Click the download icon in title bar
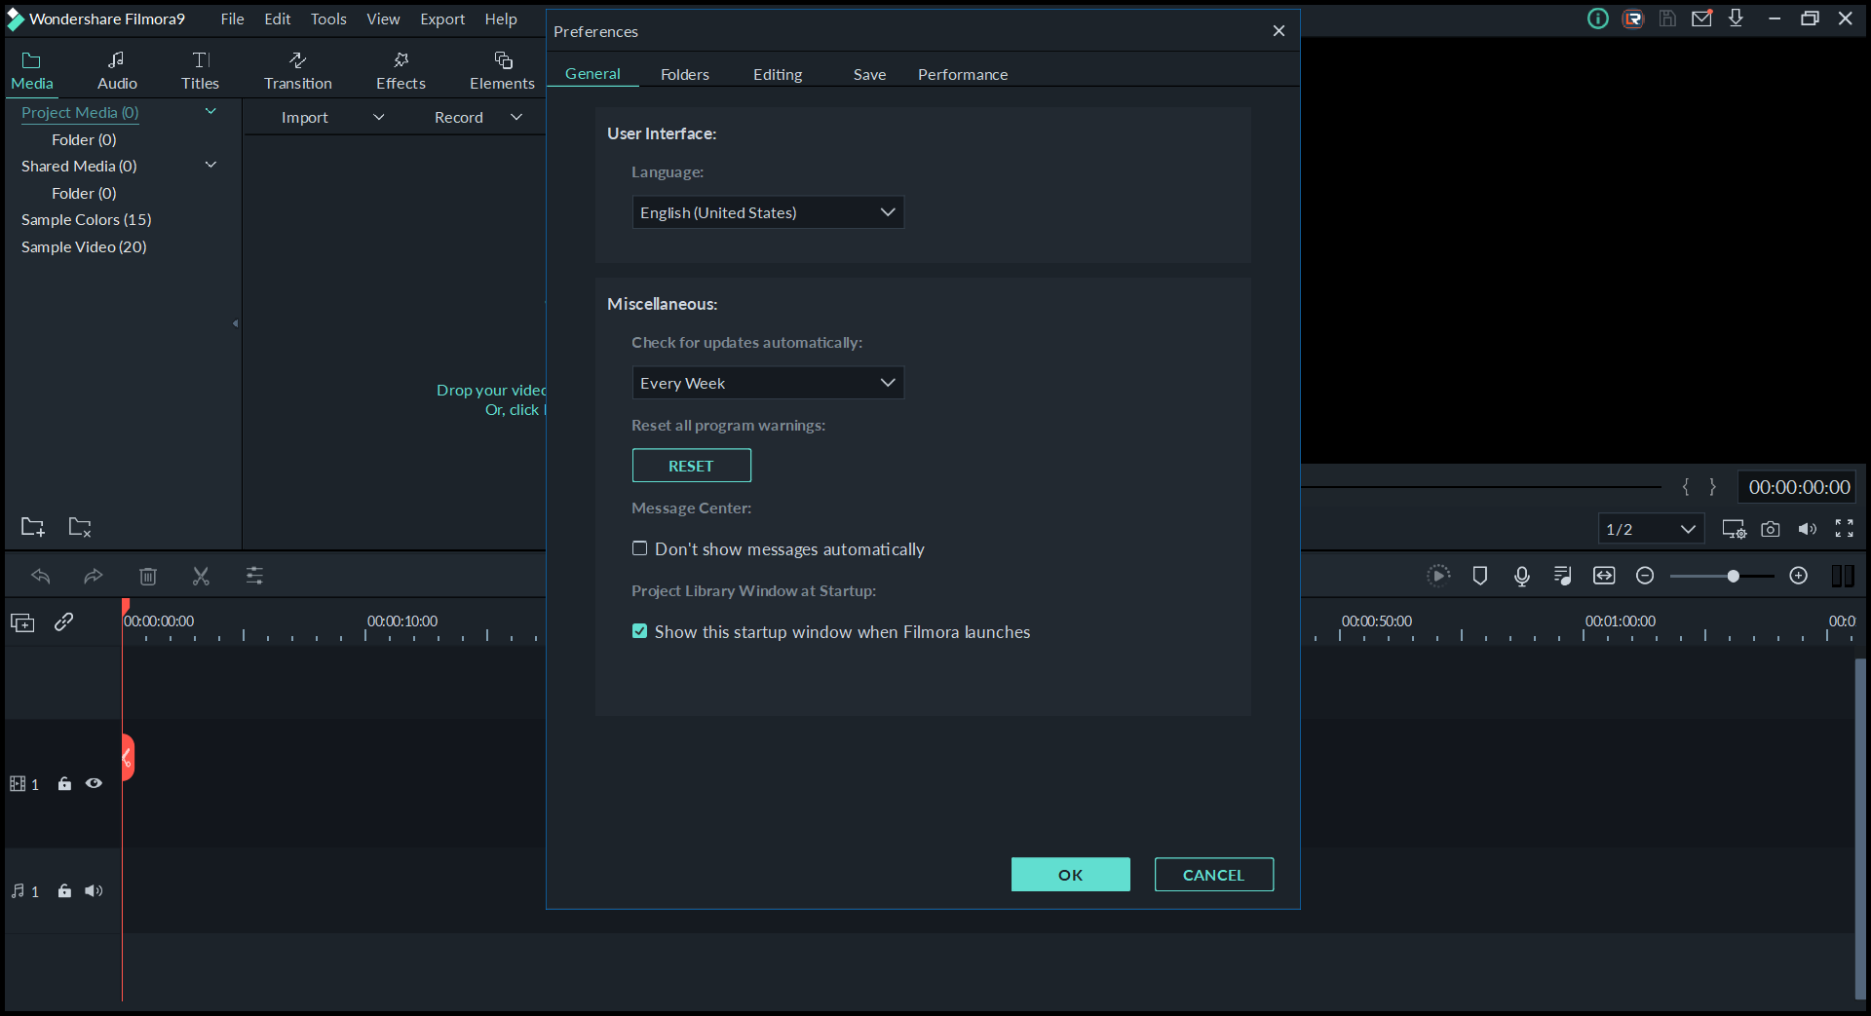This screenshot has height=1016, width=1871. coord(1736,19)
